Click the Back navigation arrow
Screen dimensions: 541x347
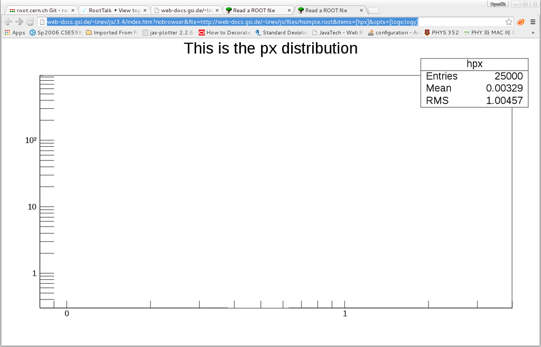(x=7, y=21)
